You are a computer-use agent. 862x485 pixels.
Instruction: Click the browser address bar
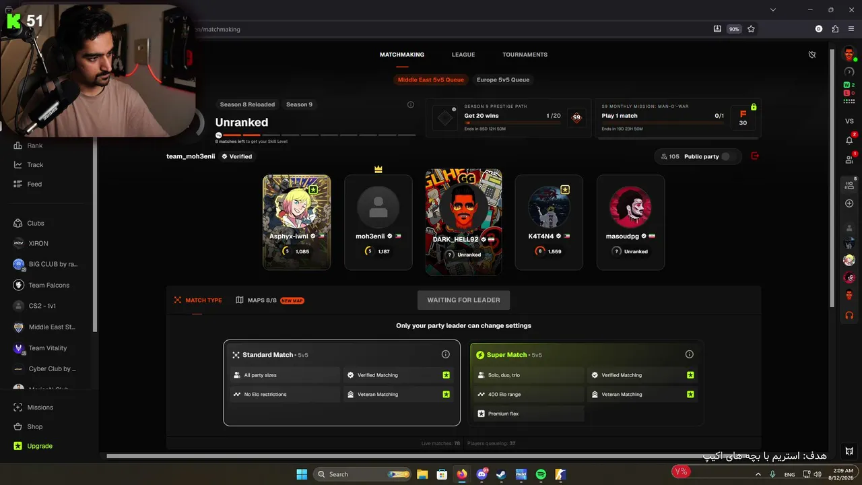coord(451,29)
